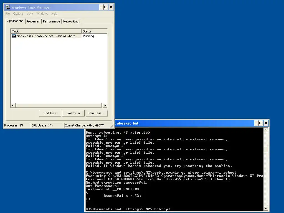Click the New Task... button
The height and width of the screenshot is (213, 284).
(97, 113)
